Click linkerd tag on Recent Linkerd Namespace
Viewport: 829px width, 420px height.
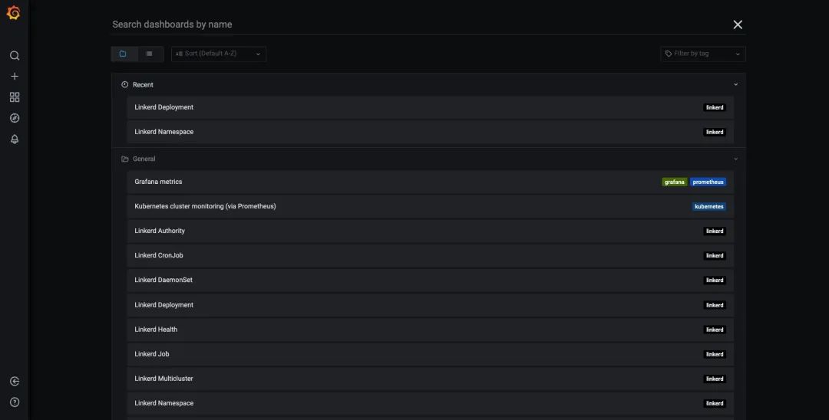715,133
